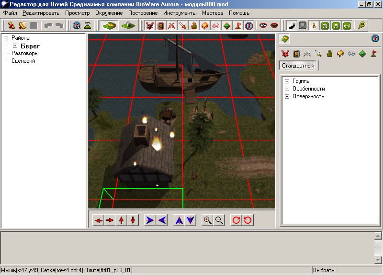383x276 pixels.
Task: Pan the view left with red arrow
Action: pos(98,220)
